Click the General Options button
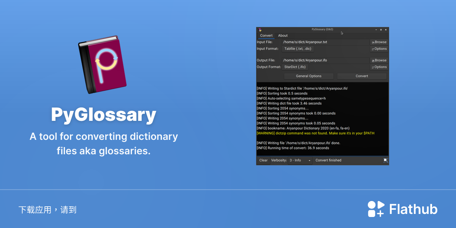456x228 pixels. 309,76
